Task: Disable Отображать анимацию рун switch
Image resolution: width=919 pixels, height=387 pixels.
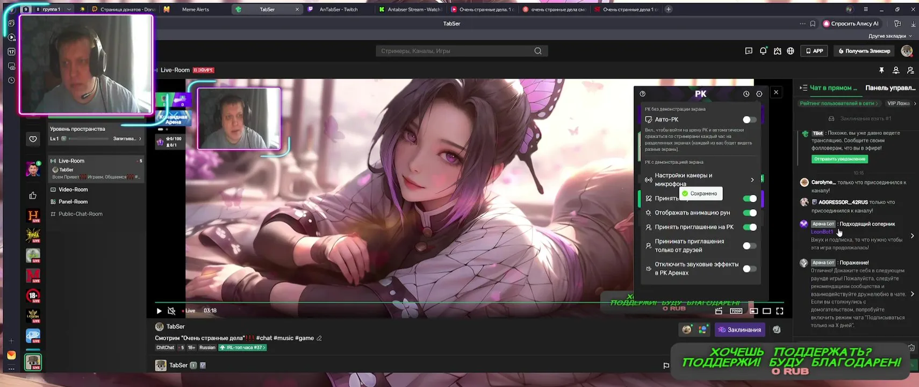Action: pos(750,213)
